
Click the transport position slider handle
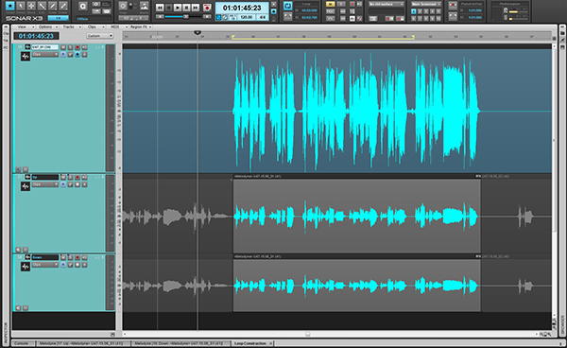click(185, 17)
